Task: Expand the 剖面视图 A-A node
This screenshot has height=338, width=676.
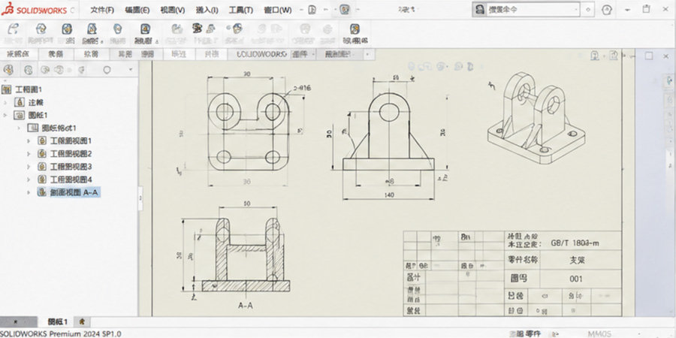Action: click(29, 192)
